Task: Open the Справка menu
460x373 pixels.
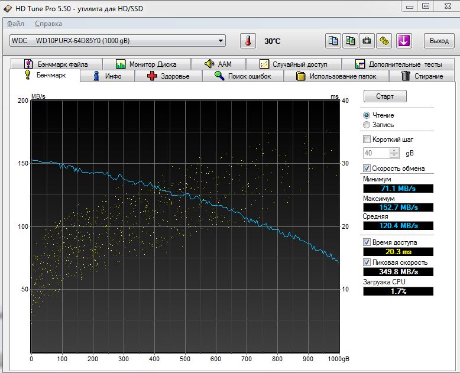Action: point(48,24)
